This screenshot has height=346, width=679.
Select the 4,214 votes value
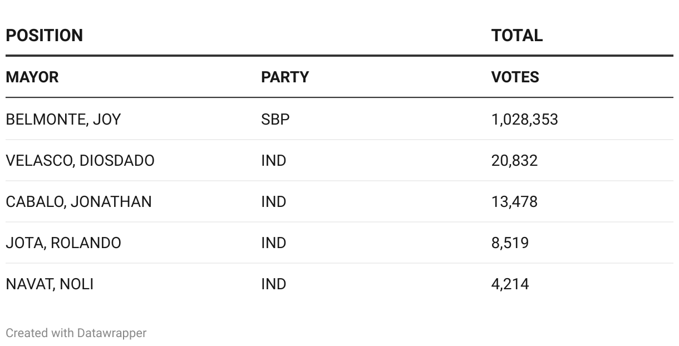pos(510,284)
